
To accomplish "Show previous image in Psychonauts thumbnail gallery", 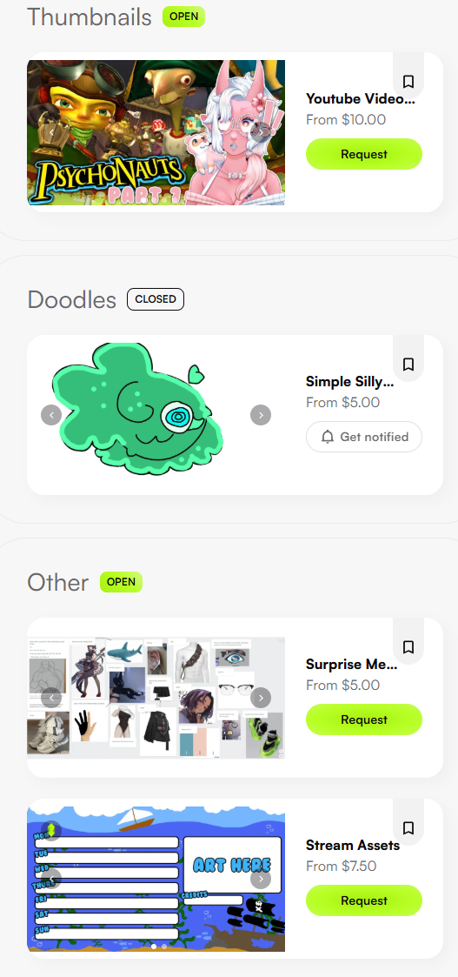I will coord(51,133).
